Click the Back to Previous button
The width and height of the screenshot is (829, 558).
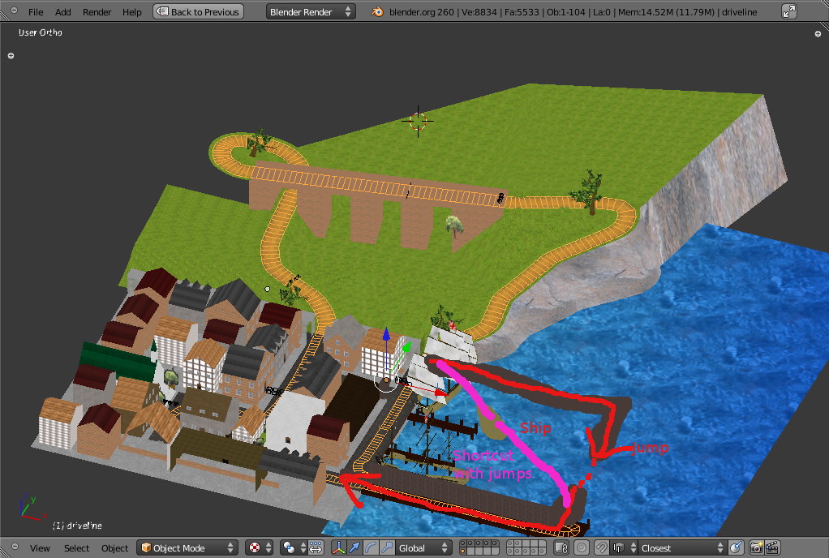199,12
